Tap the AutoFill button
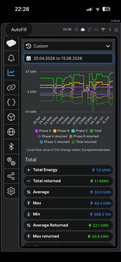The width and height of the screenshot is (121, 262). (19, 30)
